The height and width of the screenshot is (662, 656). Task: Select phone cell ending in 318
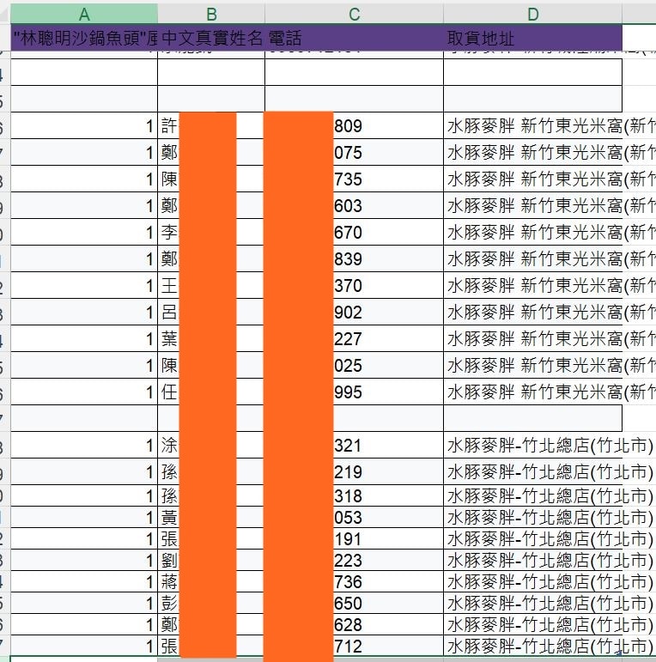coord(354,495)
